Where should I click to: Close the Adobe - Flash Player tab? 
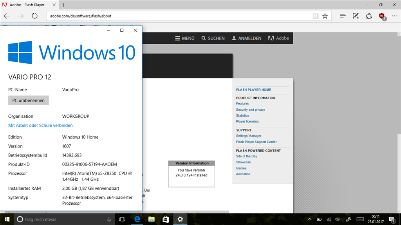(x=54, y=5)
